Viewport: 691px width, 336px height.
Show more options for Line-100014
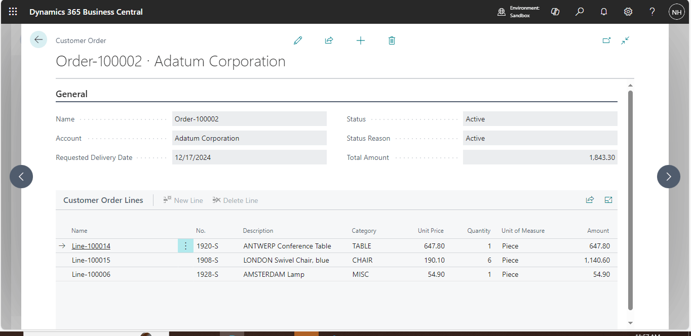pyautogui.click(x=185, y=246)
